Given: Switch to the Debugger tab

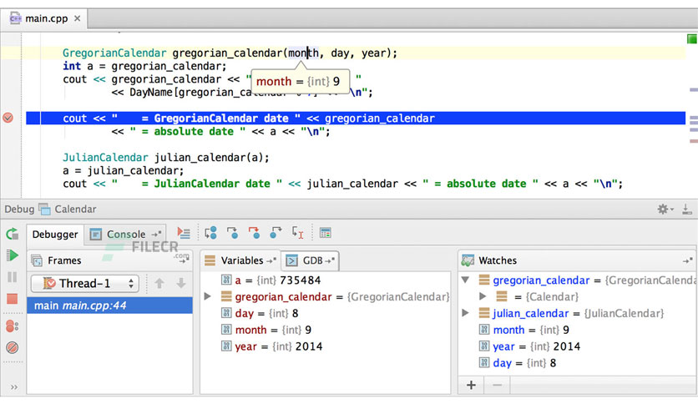Looking at the screenshot, I should point(55,235).
